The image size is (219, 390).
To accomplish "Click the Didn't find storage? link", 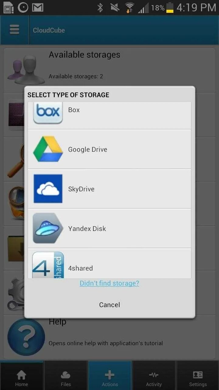I will [x=109, y=283].
